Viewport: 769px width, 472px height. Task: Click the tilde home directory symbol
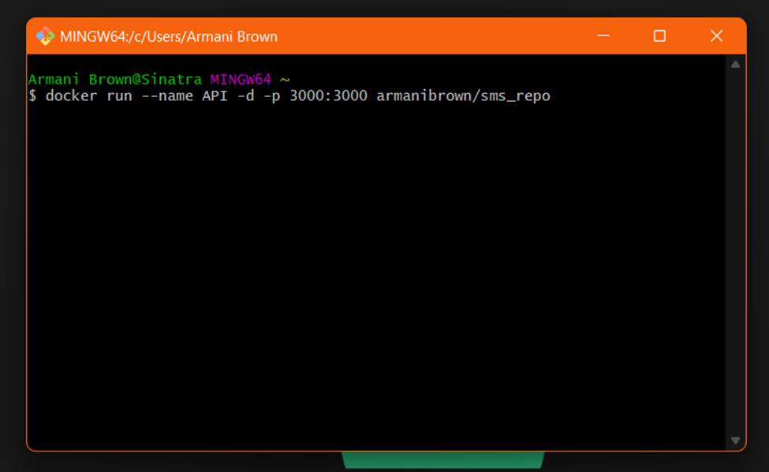point(286,79)
